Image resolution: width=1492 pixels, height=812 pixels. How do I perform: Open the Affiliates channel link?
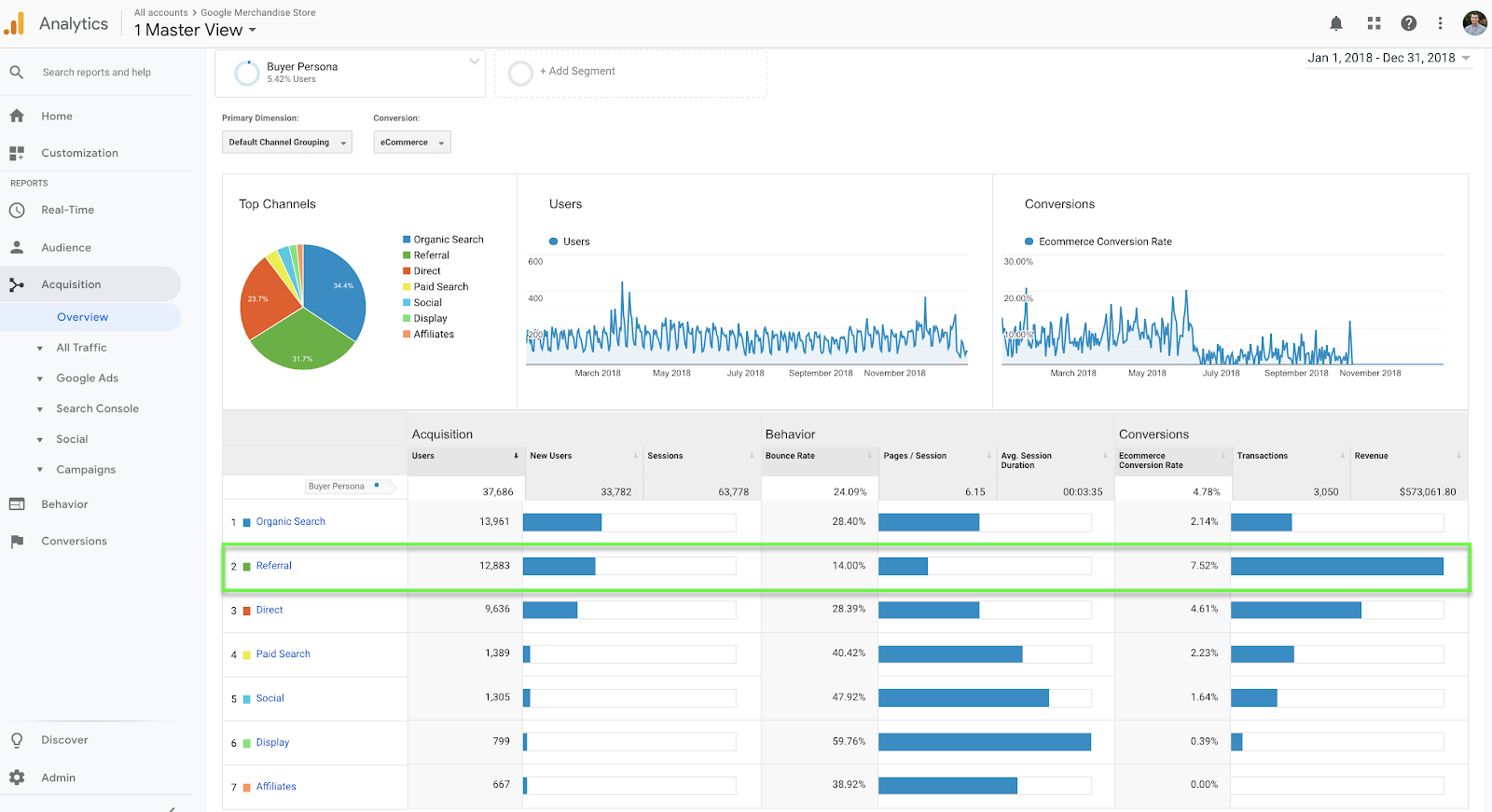pos(276,787)
